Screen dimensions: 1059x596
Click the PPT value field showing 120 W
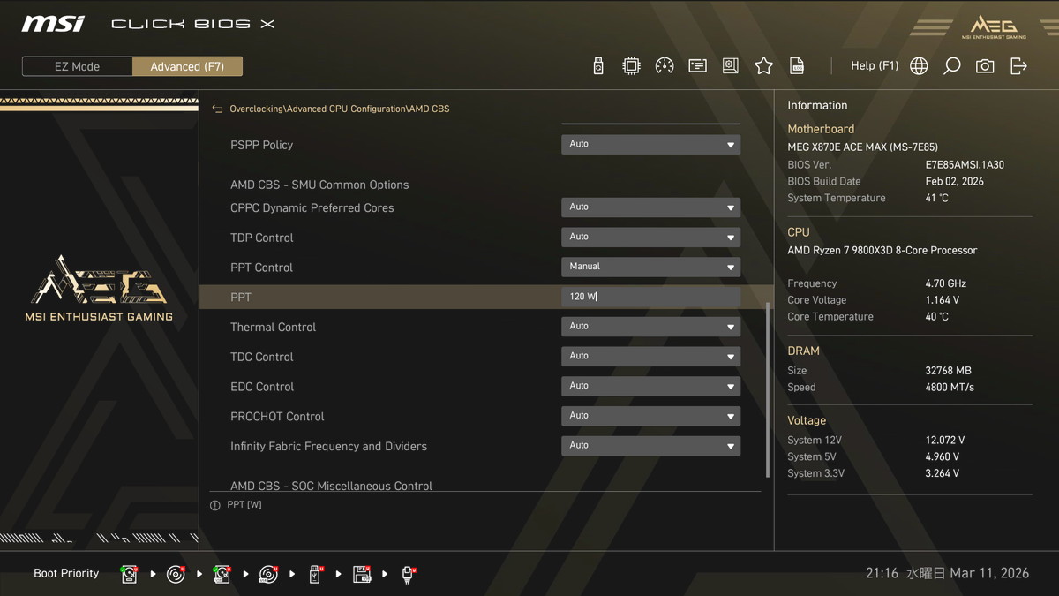click(650, 297)
